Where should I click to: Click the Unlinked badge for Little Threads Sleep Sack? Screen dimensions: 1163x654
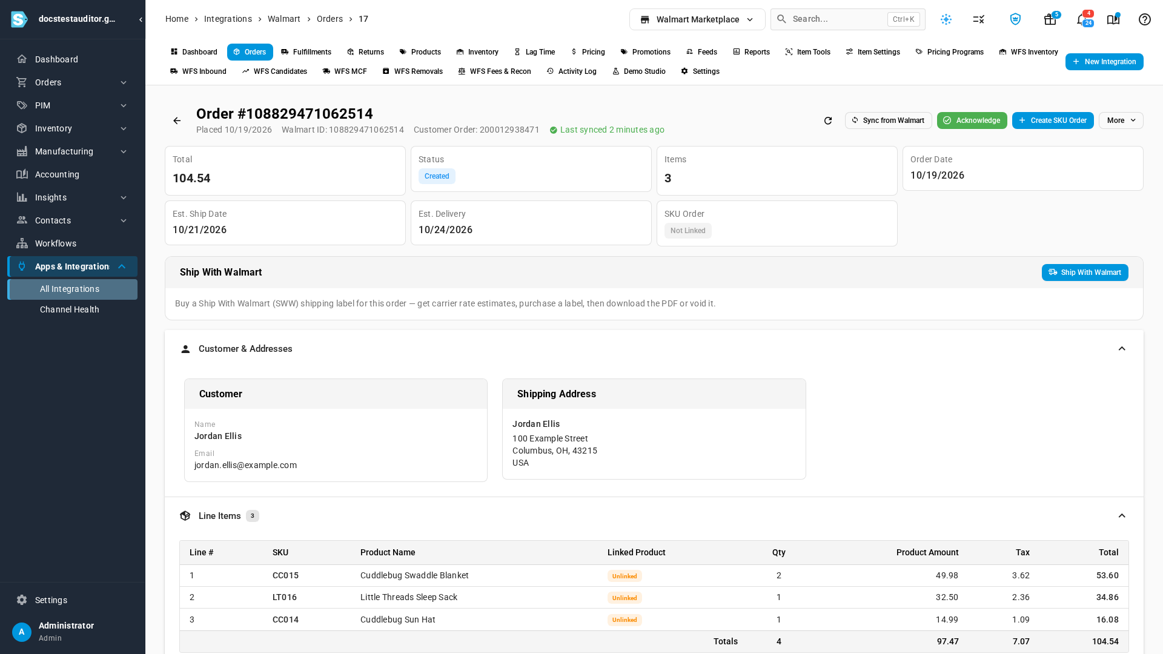click(x=625, y=598)
